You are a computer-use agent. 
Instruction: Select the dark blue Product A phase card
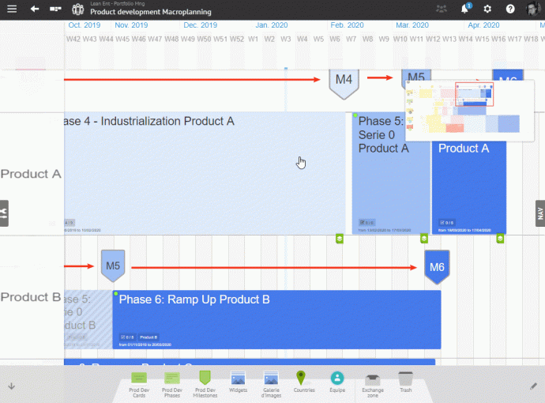(469, 187)
